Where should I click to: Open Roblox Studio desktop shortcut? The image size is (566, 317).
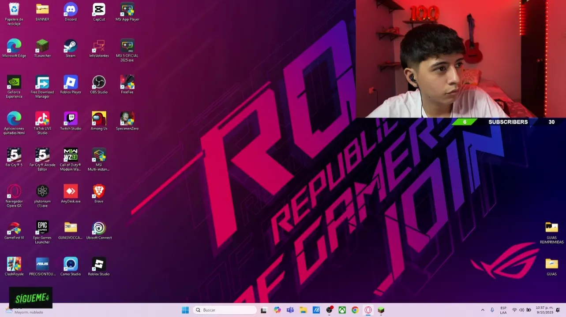99,267
